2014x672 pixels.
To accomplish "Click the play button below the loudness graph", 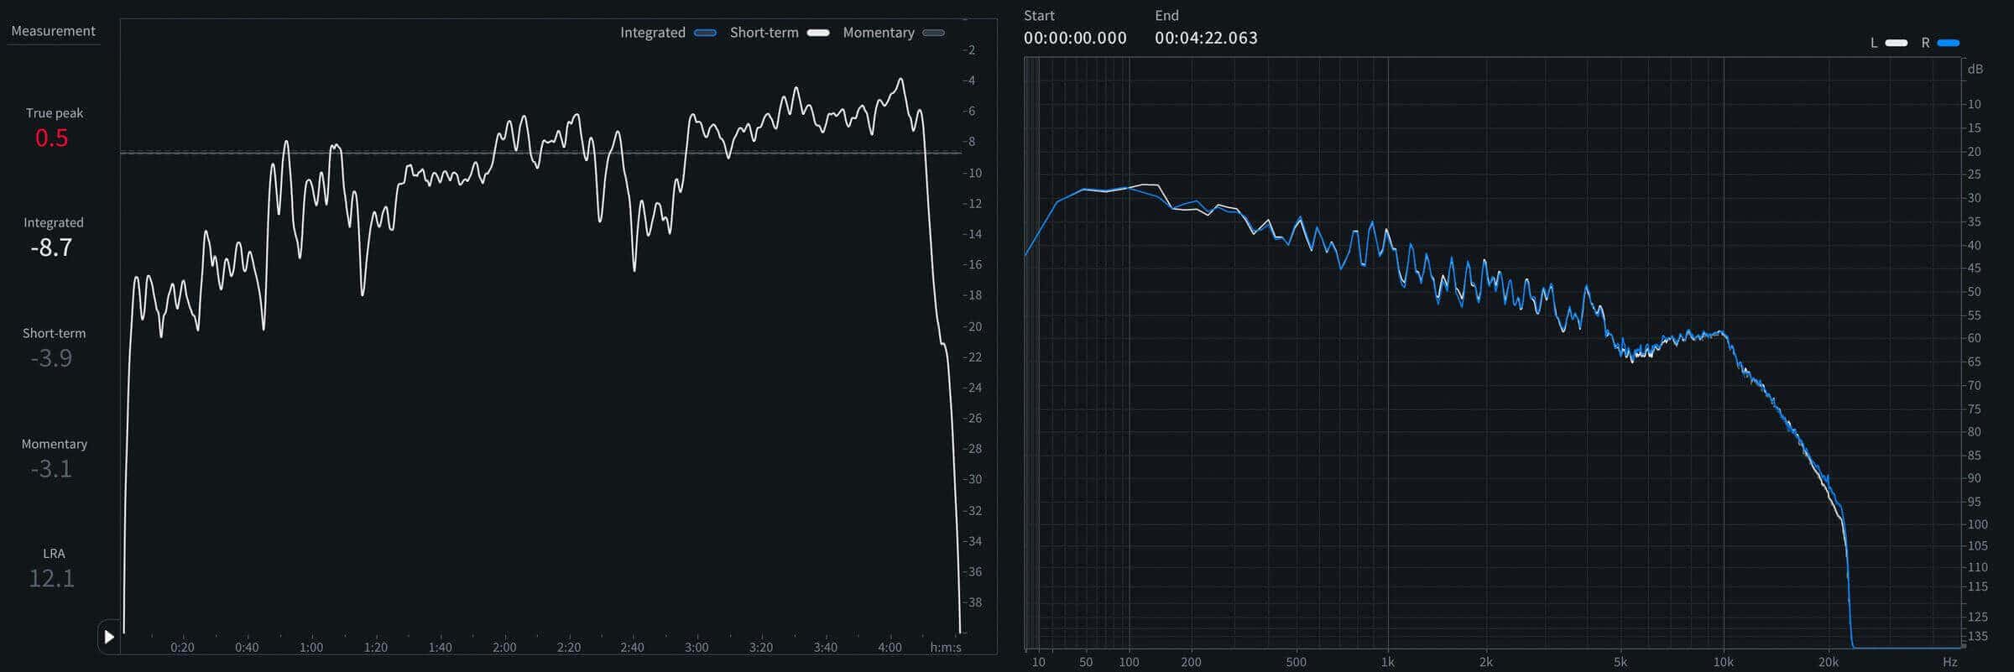I will [x=109, y=637].
